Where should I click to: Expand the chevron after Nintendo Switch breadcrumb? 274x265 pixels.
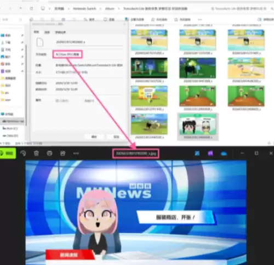coord(100,8)
